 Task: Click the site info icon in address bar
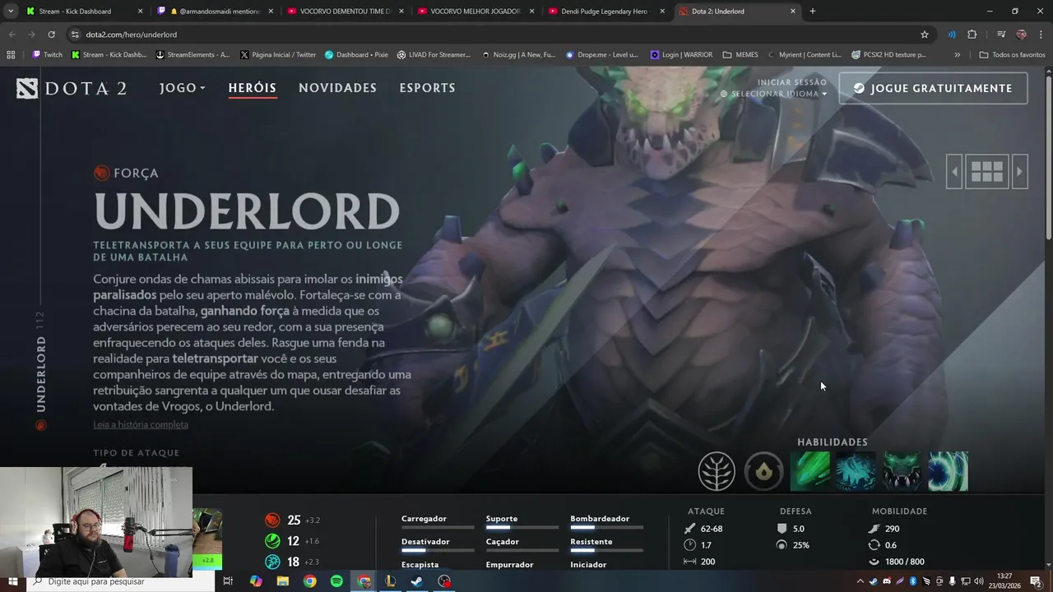click(75, 35)
